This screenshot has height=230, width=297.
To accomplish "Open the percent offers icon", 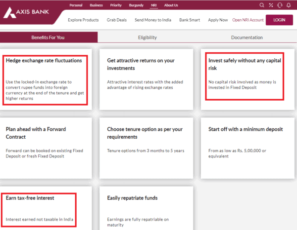I will pyautogui.click(x=271, y=5).
